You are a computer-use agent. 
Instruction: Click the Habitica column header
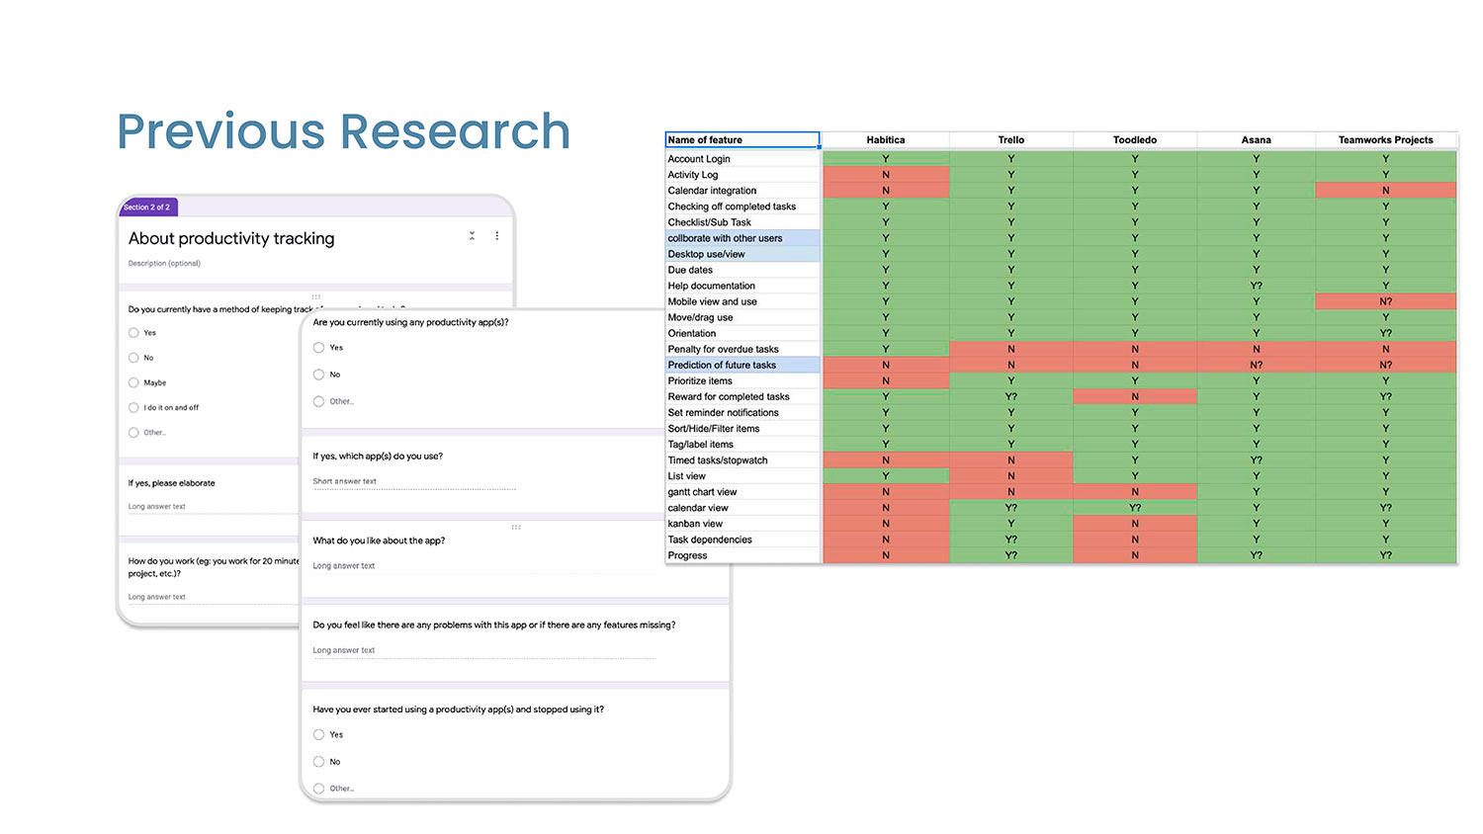point(885,140)
